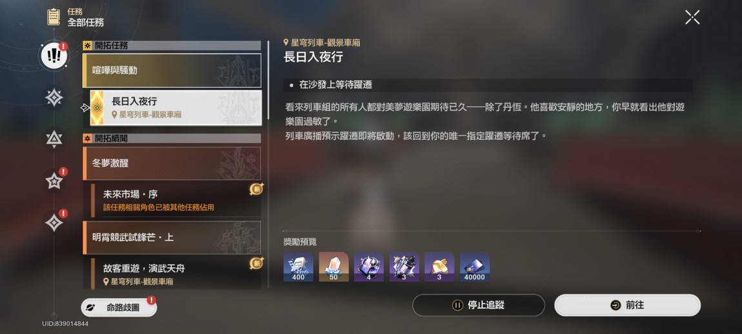Screen dimensions: 742x334
Task: Expand the 明霄競武試鋒芒・上 group
Action: (172, 237)
